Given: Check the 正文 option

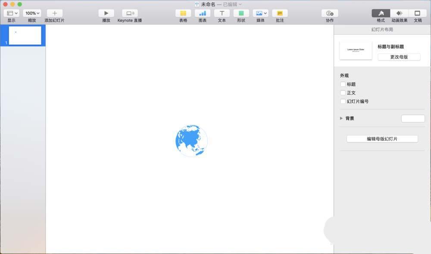Looking at the screenshot, I should pos(343,93).
